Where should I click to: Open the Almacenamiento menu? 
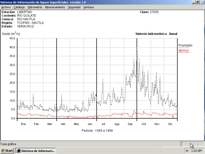point(55,7)
